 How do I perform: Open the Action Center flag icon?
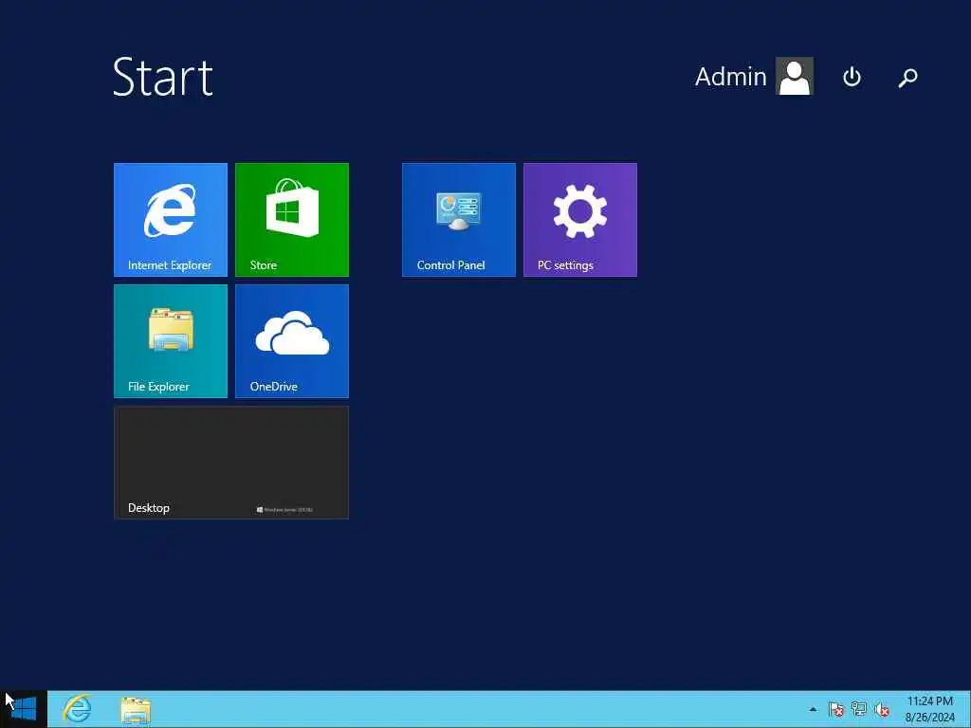[x=836, y=709]
